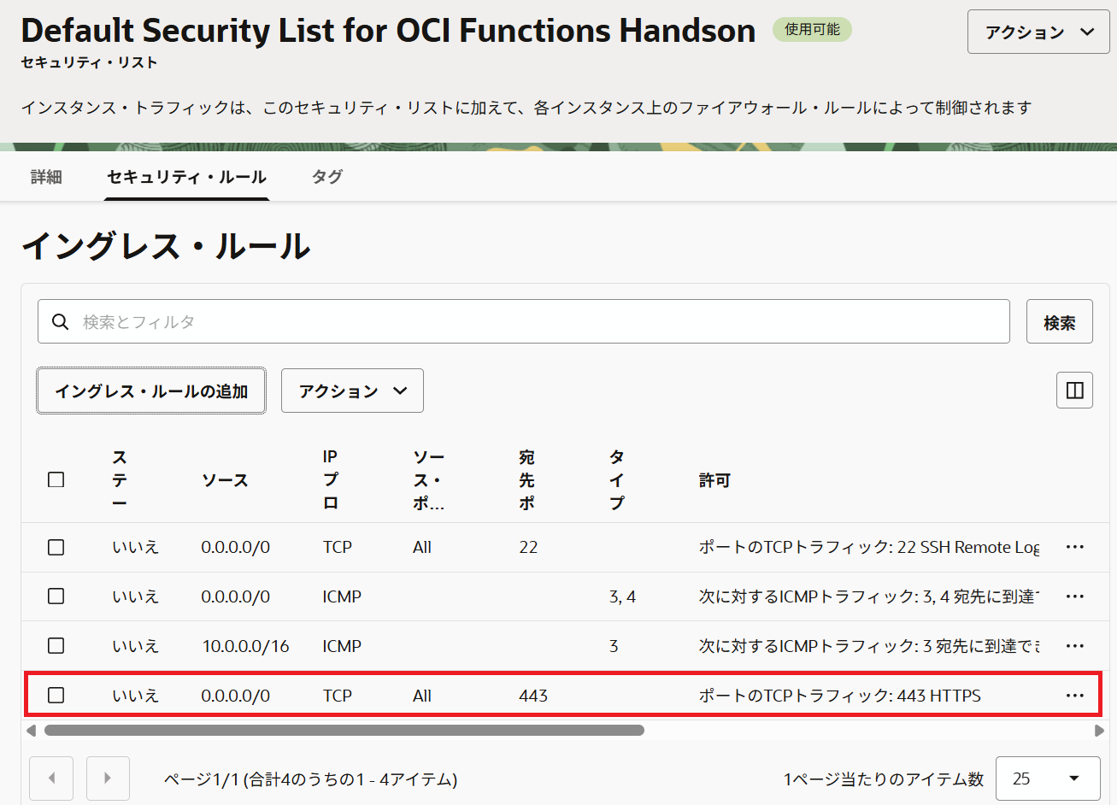Expand the top-right アクション dropdown
The image size is (1117, 805).
[x=1038, y=32]
